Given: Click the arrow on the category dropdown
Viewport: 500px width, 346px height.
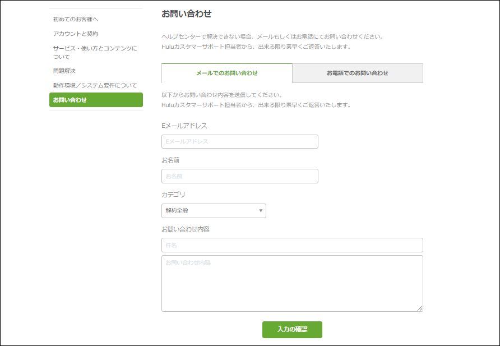Looking at the screenshot, I should (x=261, y=211).
